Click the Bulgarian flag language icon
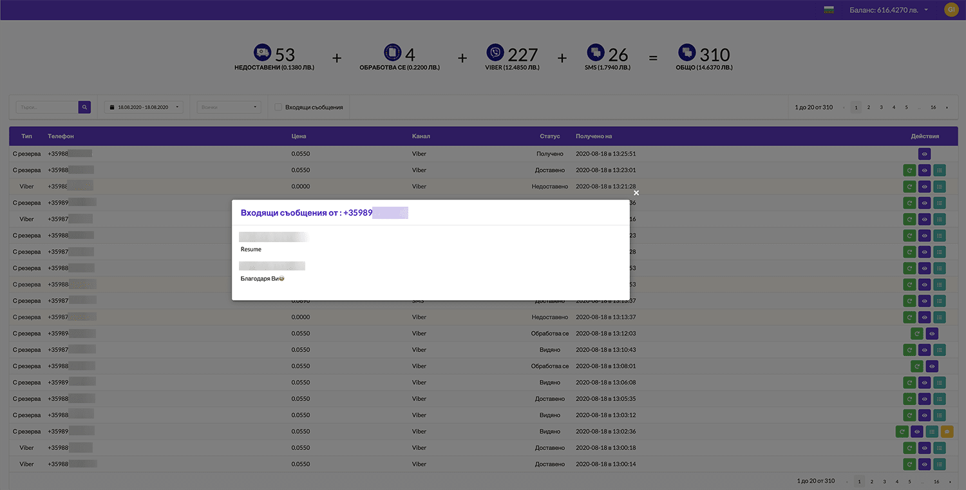 click(829, 10)
